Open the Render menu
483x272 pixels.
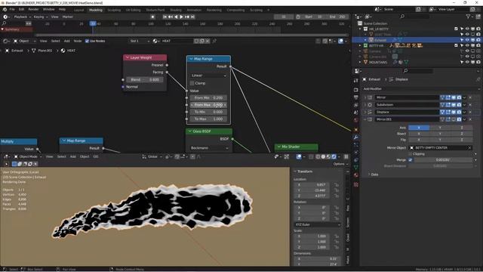(33, 10)
